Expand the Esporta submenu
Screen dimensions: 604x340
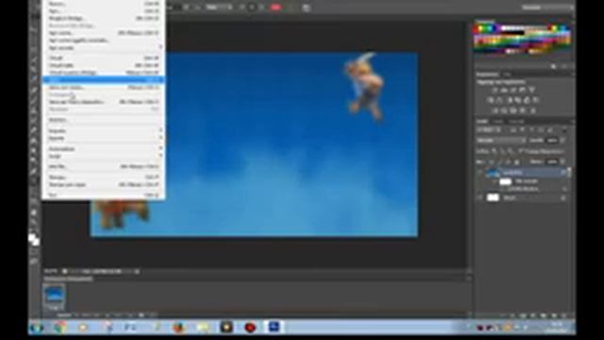click(103, 138)
